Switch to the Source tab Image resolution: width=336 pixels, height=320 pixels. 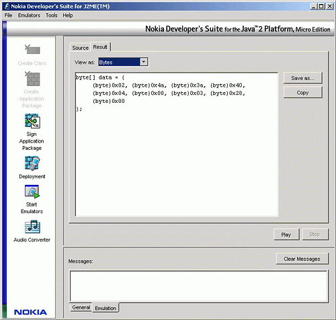[x=80, y=48]
